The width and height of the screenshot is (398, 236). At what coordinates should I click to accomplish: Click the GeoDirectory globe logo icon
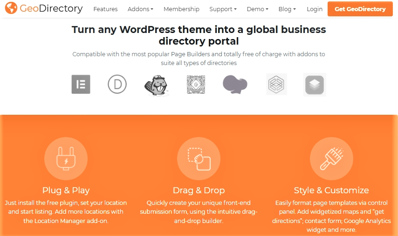point(11,8)
